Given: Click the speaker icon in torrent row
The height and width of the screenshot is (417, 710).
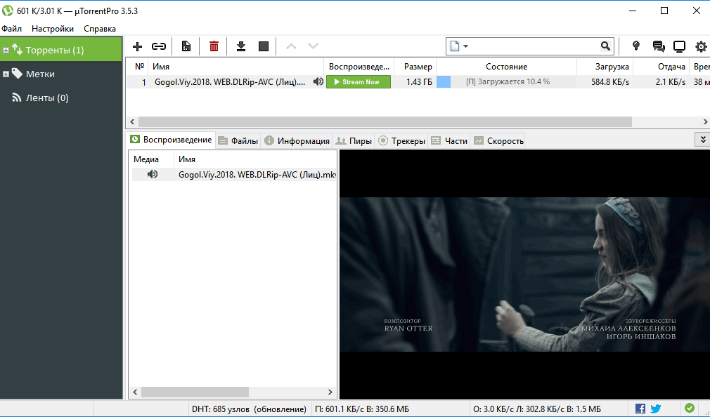Looking at the screenshot, I should point(318,82).
